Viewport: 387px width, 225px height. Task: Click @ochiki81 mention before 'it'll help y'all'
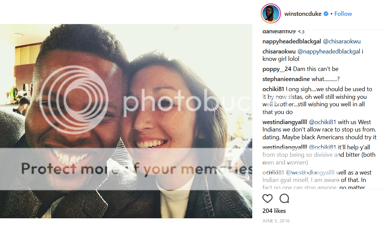(322, 147)
